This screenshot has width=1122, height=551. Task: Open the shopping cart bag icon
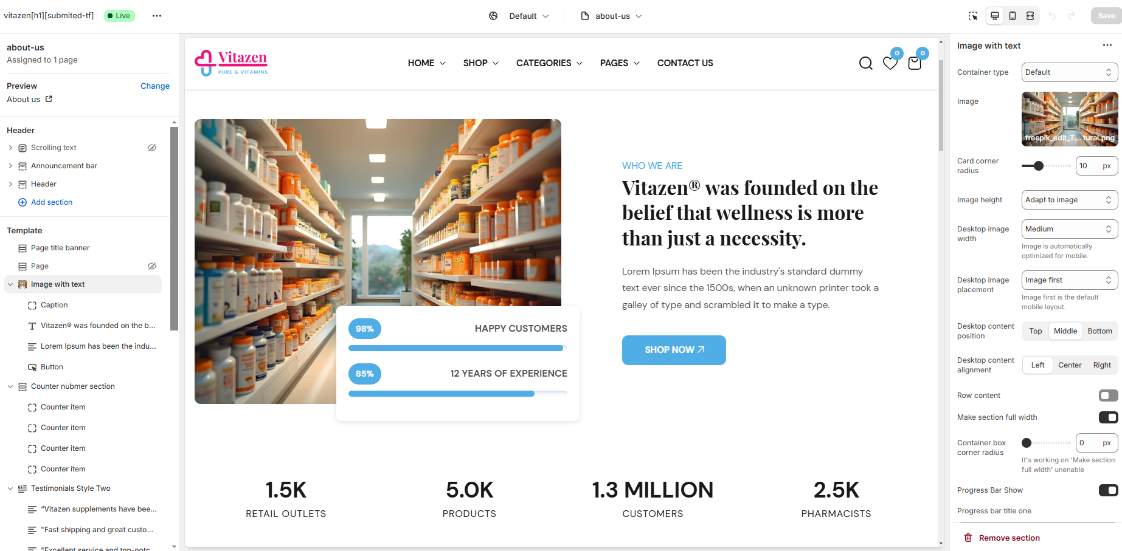pos(915,63)
